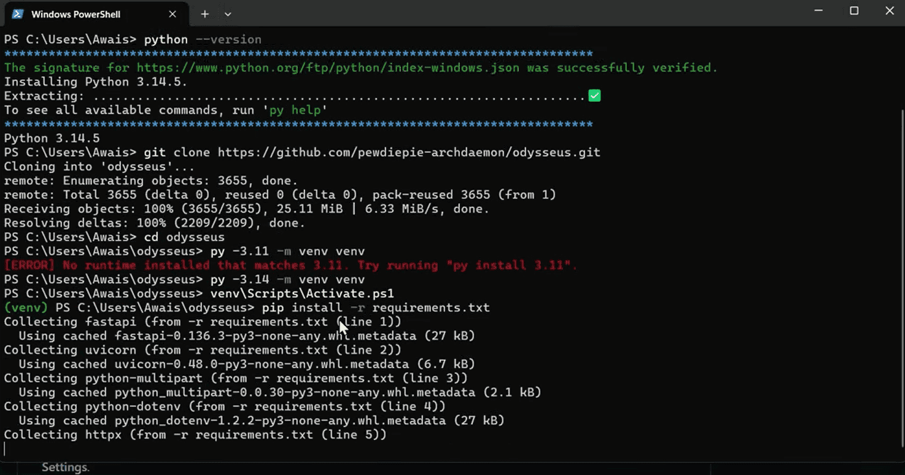
Task: Click the 'Collecting python-dotenv' line
Action: click(x=225, y=406)
